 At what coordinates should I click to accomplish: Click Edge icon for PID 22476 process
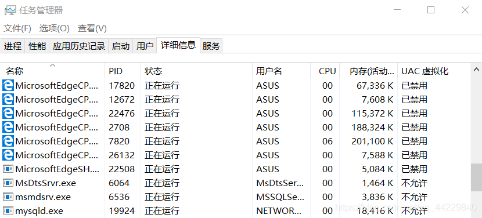click(x=8, y=113)
